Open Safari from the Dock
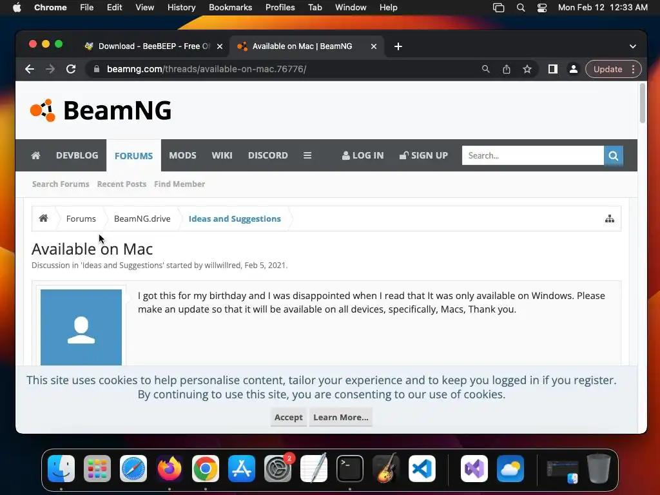The height and width of the screenshot is (495, 660). point(133,469)
